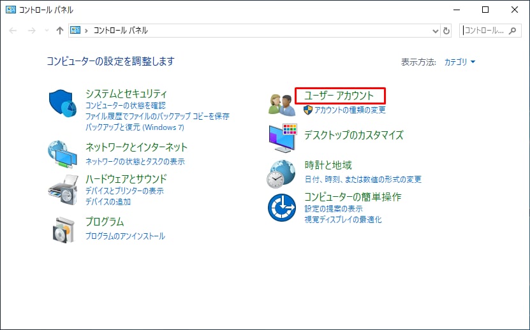Open the カテゴリ view-by dropdown

pos(460,62)
